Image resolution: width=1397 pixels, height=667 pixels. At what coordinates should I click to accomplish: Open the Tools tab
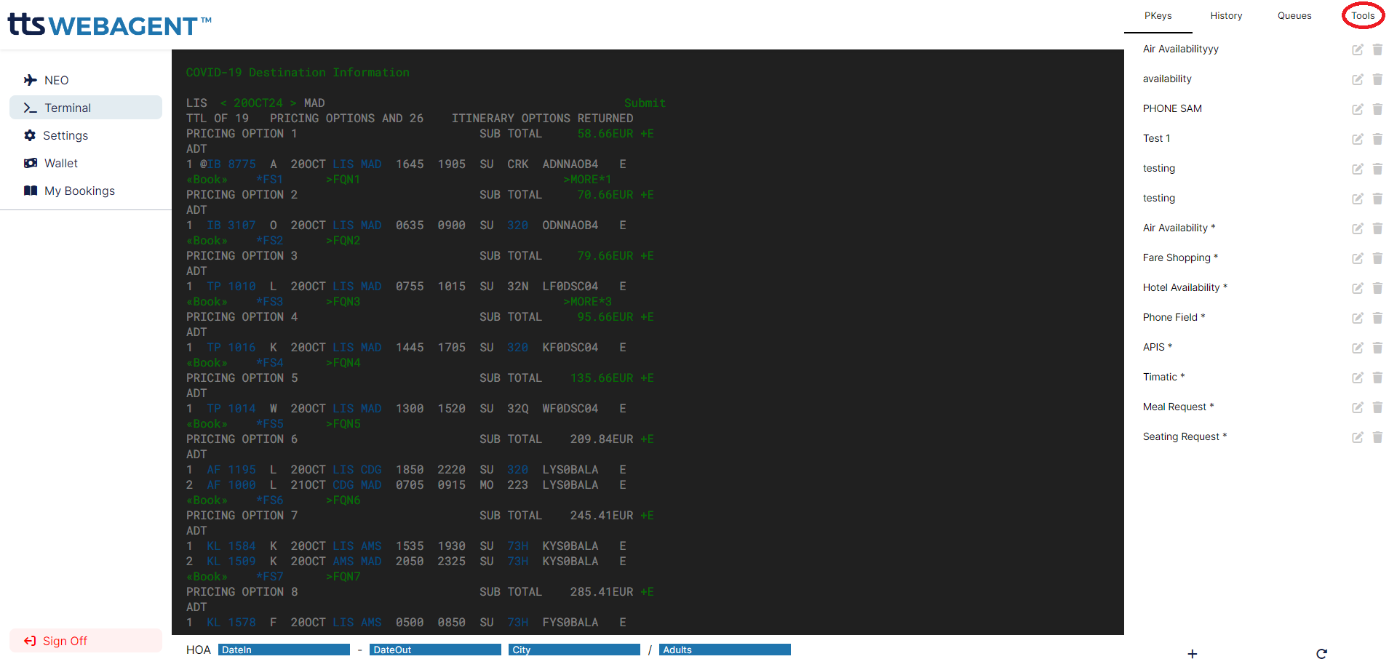(x=1363, y=16)
